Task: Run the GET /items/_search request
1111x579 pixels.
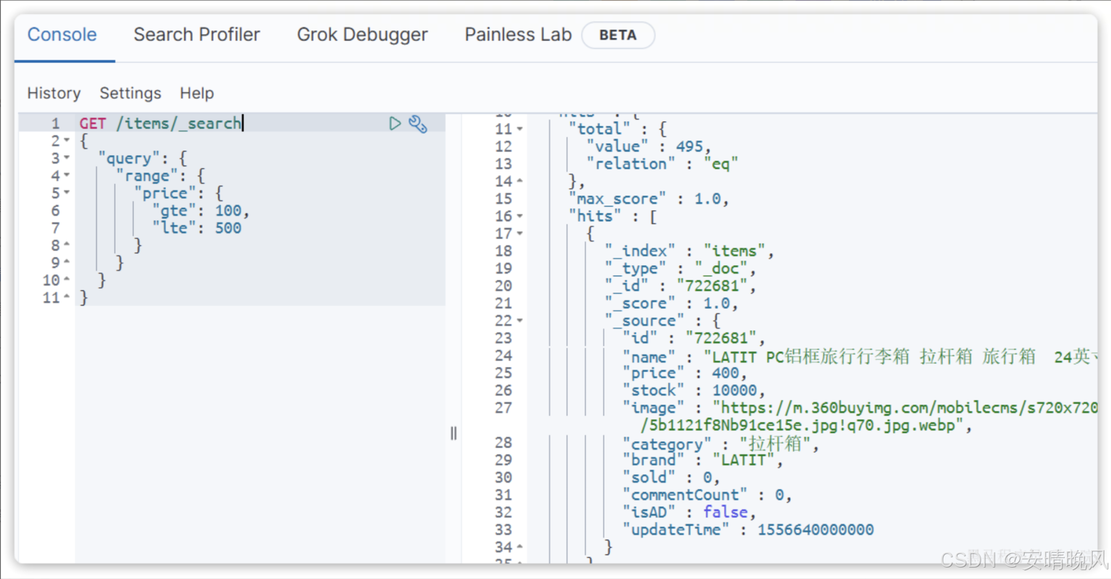Action: coord(395,124)
